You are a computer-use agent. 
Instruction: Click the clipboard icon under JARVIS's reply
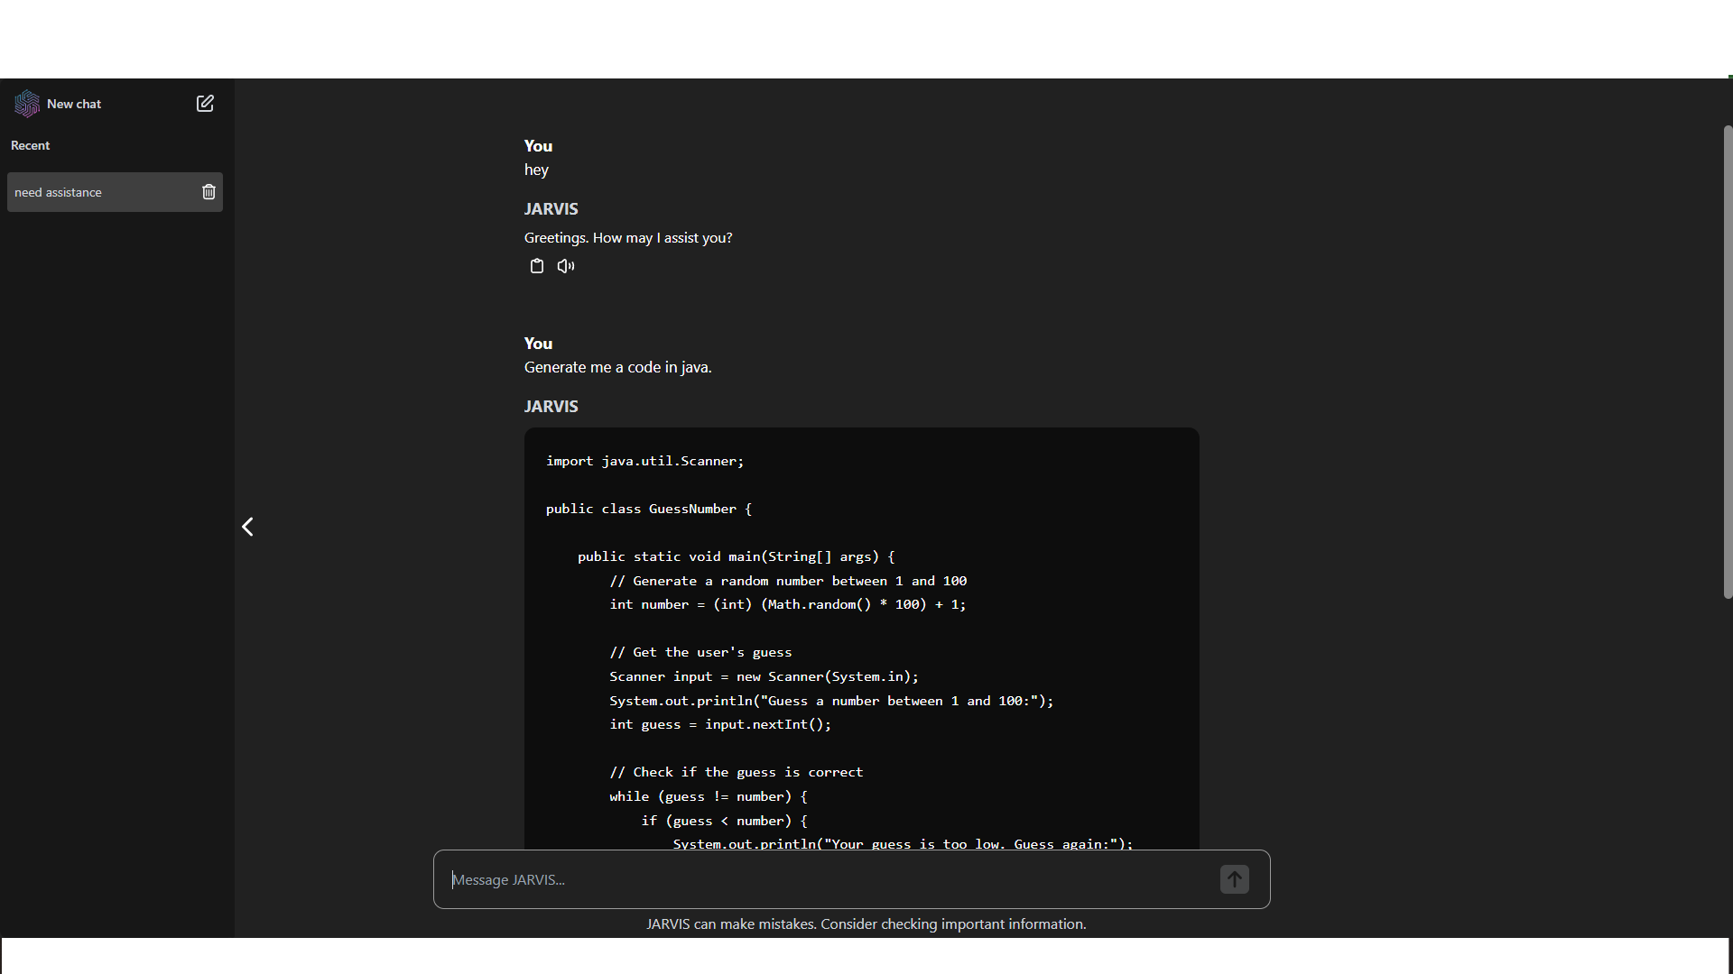click(537, 265)
